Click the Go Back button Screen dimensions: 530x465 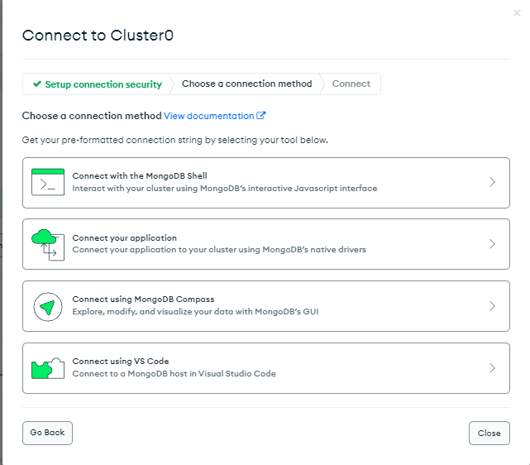(x=47, y=433)
